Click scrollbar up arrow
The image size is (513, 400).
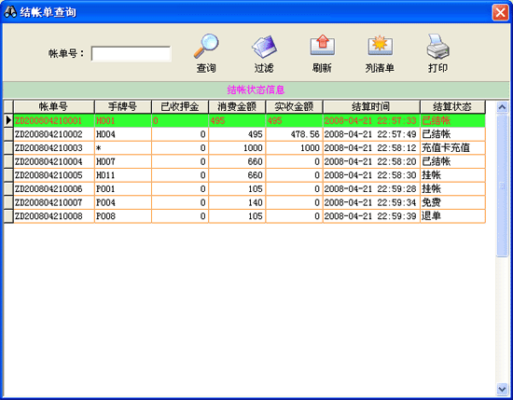point(502,107)
